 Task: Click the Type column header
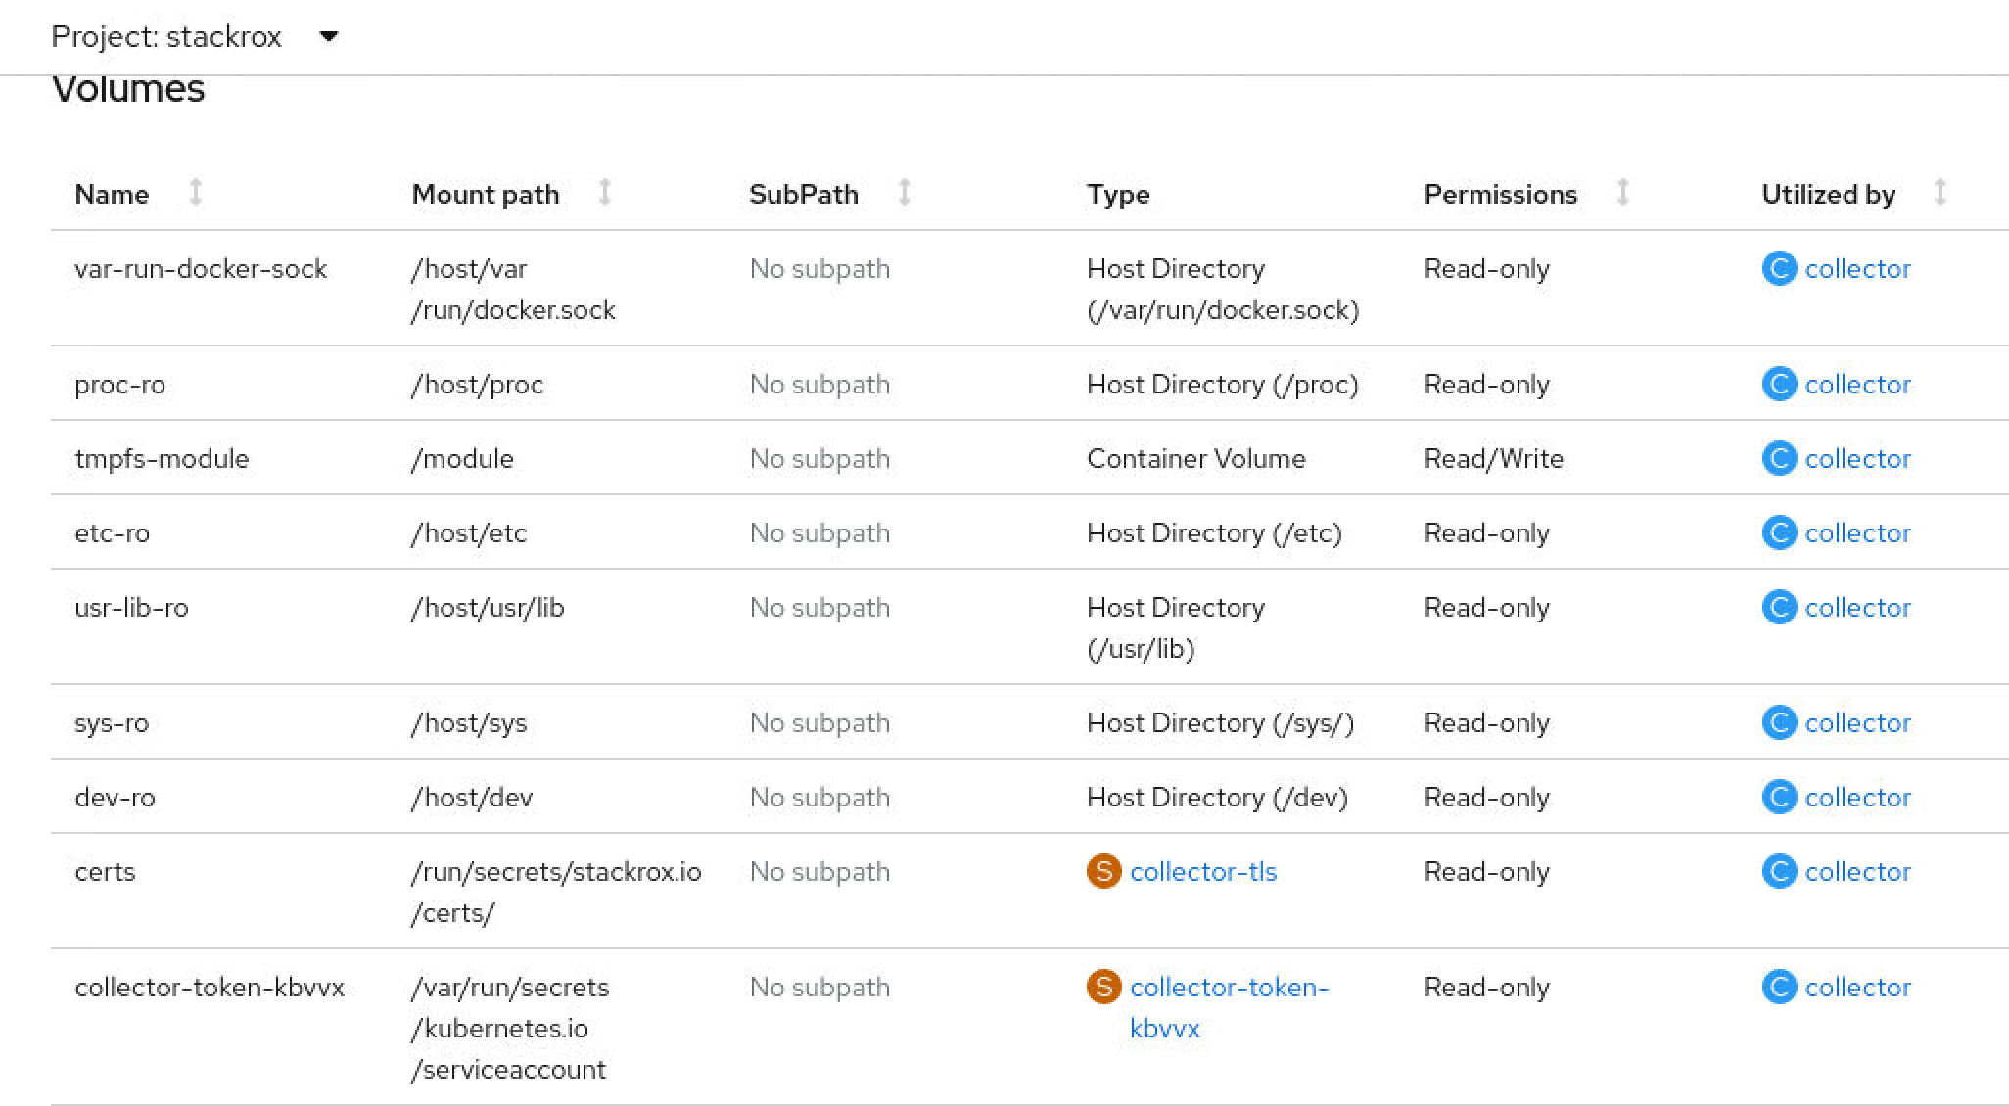1117,194
